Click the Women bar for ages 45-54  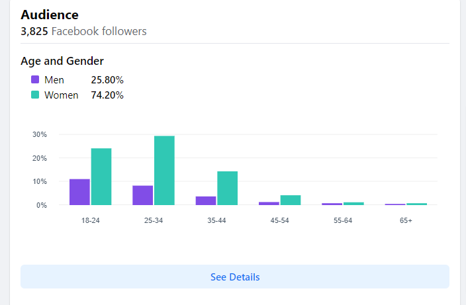(291, 200)
